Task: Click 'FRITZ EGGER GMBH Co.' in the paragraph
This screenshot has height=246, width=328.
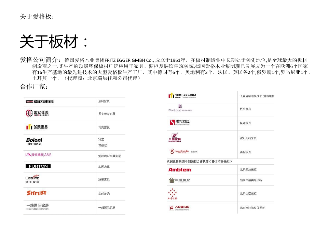Action: point(129,60)
